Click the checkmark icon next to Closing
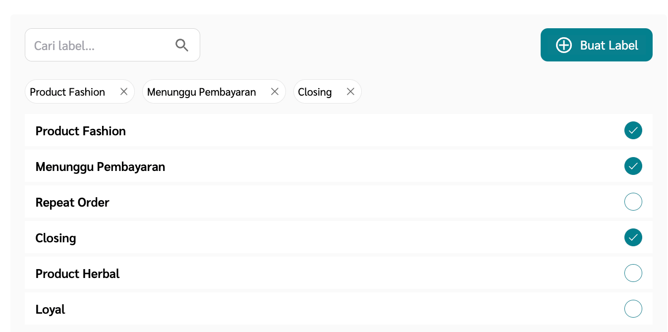Viewport: 668px width, 332px height. click(633, 237)
